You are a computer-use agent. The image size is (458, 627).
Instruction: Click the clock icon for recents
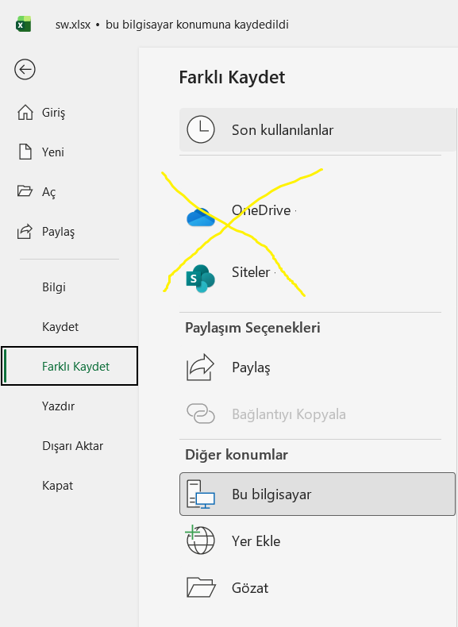click(201, 129)
